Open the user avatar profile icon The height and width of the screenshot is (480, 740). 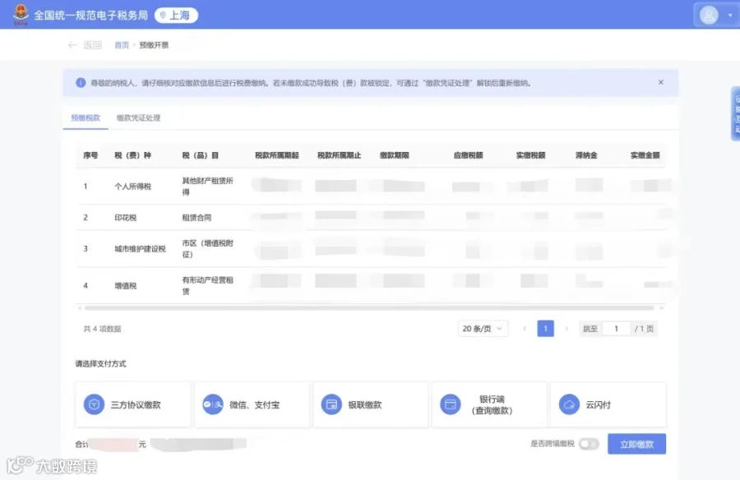pos(709,15)
